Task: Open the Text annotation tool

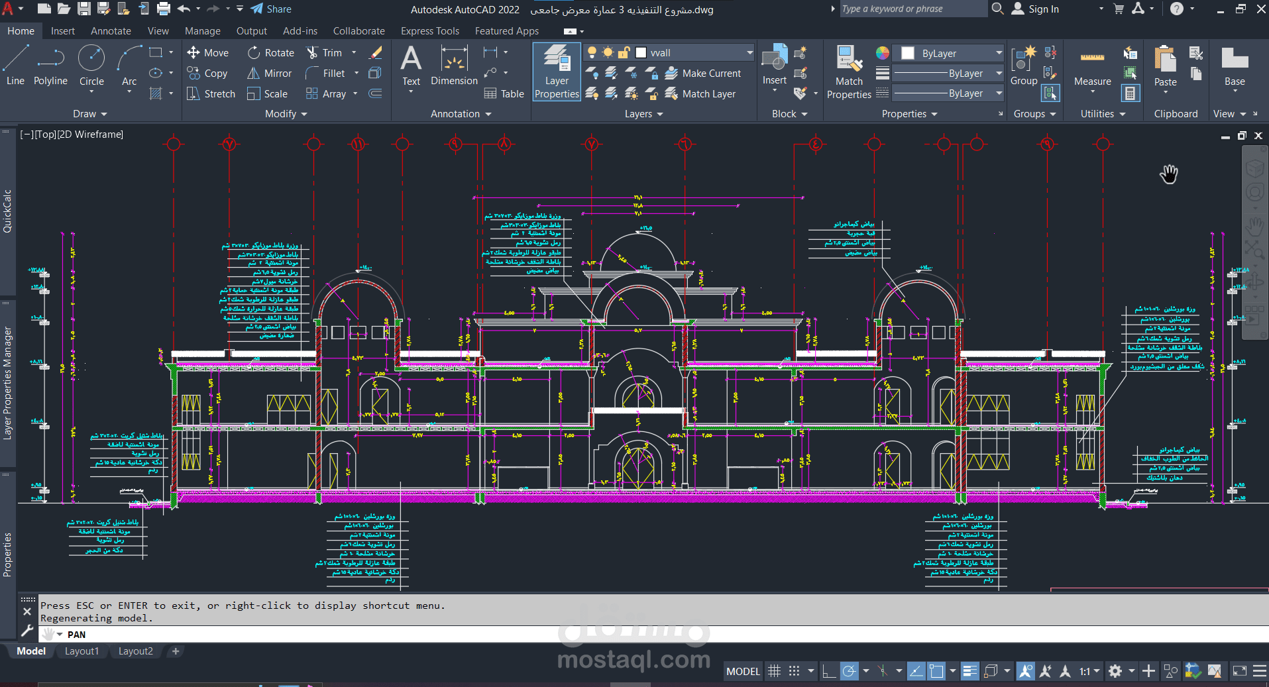Action: tap(411, 65)
